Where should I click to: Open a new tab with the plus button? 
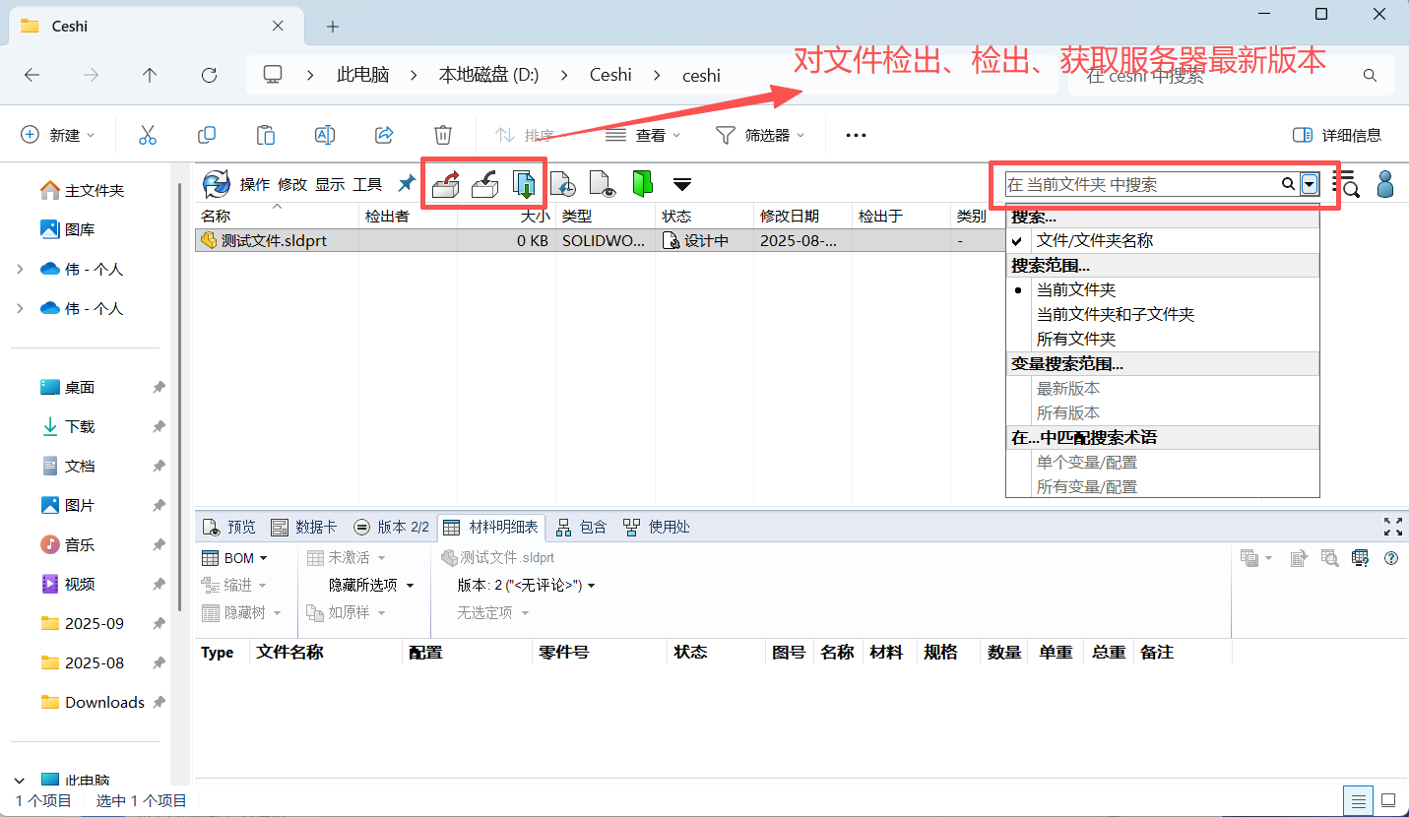333,27
